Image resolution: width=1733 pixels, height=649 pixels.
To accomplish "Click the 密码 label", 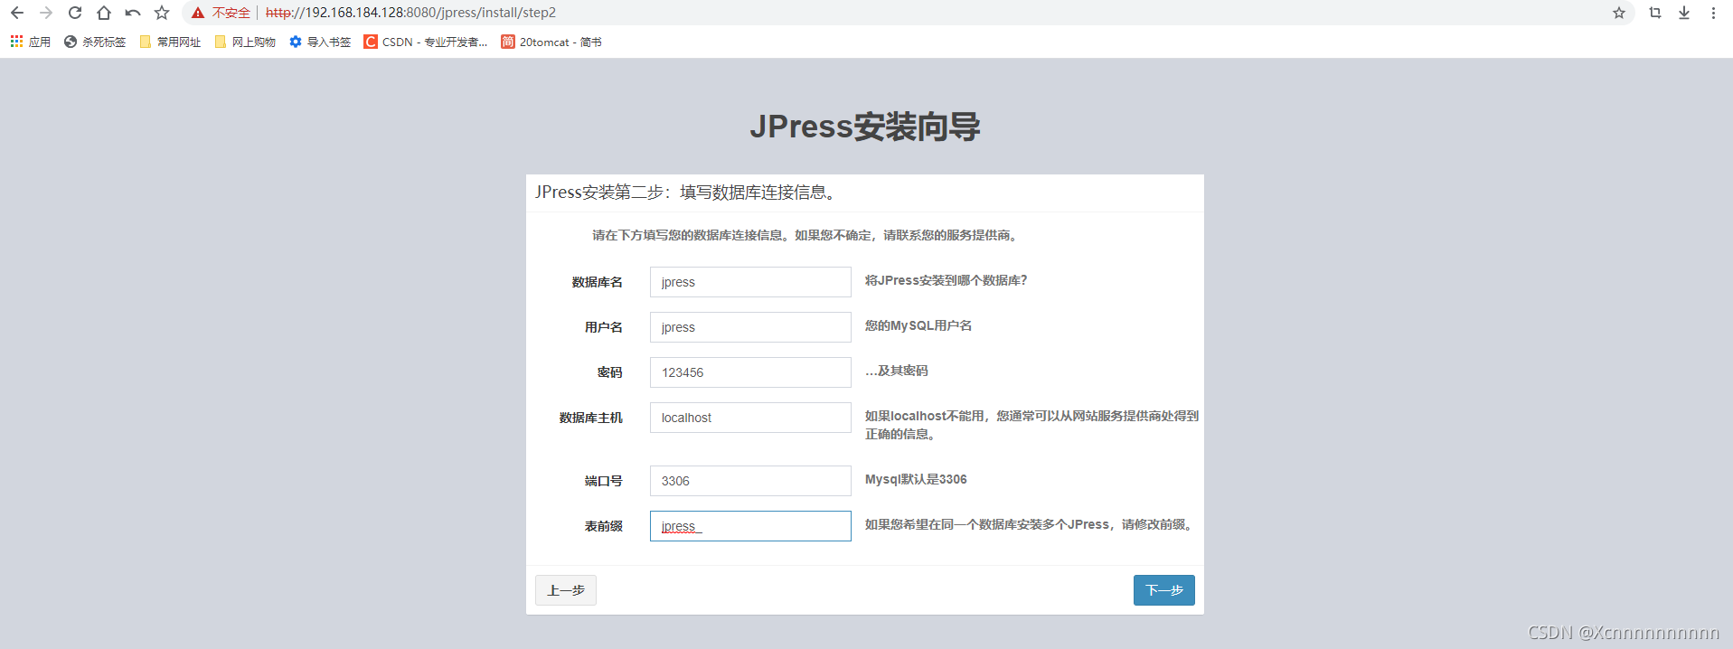I will (609, 372).
